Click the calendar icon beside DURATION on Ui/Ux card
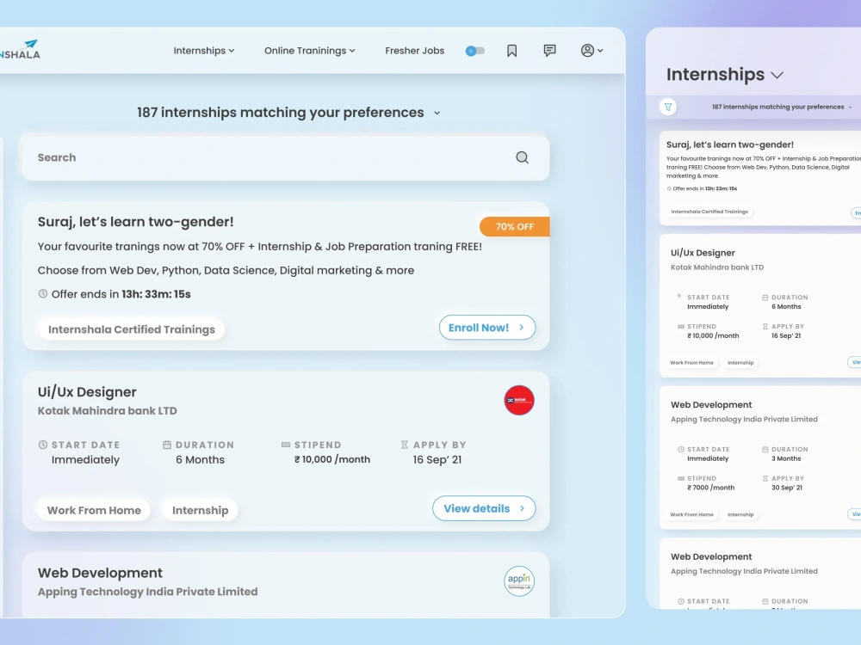The width and height of the screenshot is (861, 645). click(x=167, y=445)
